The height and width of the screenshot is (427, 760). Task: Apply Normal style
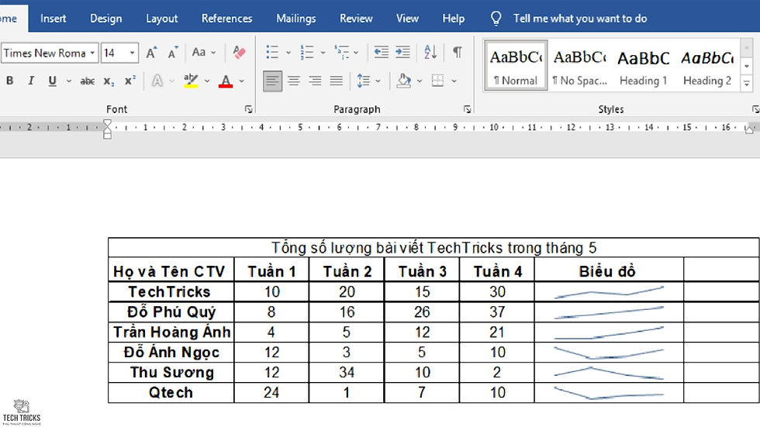click(x=515, y=65)
